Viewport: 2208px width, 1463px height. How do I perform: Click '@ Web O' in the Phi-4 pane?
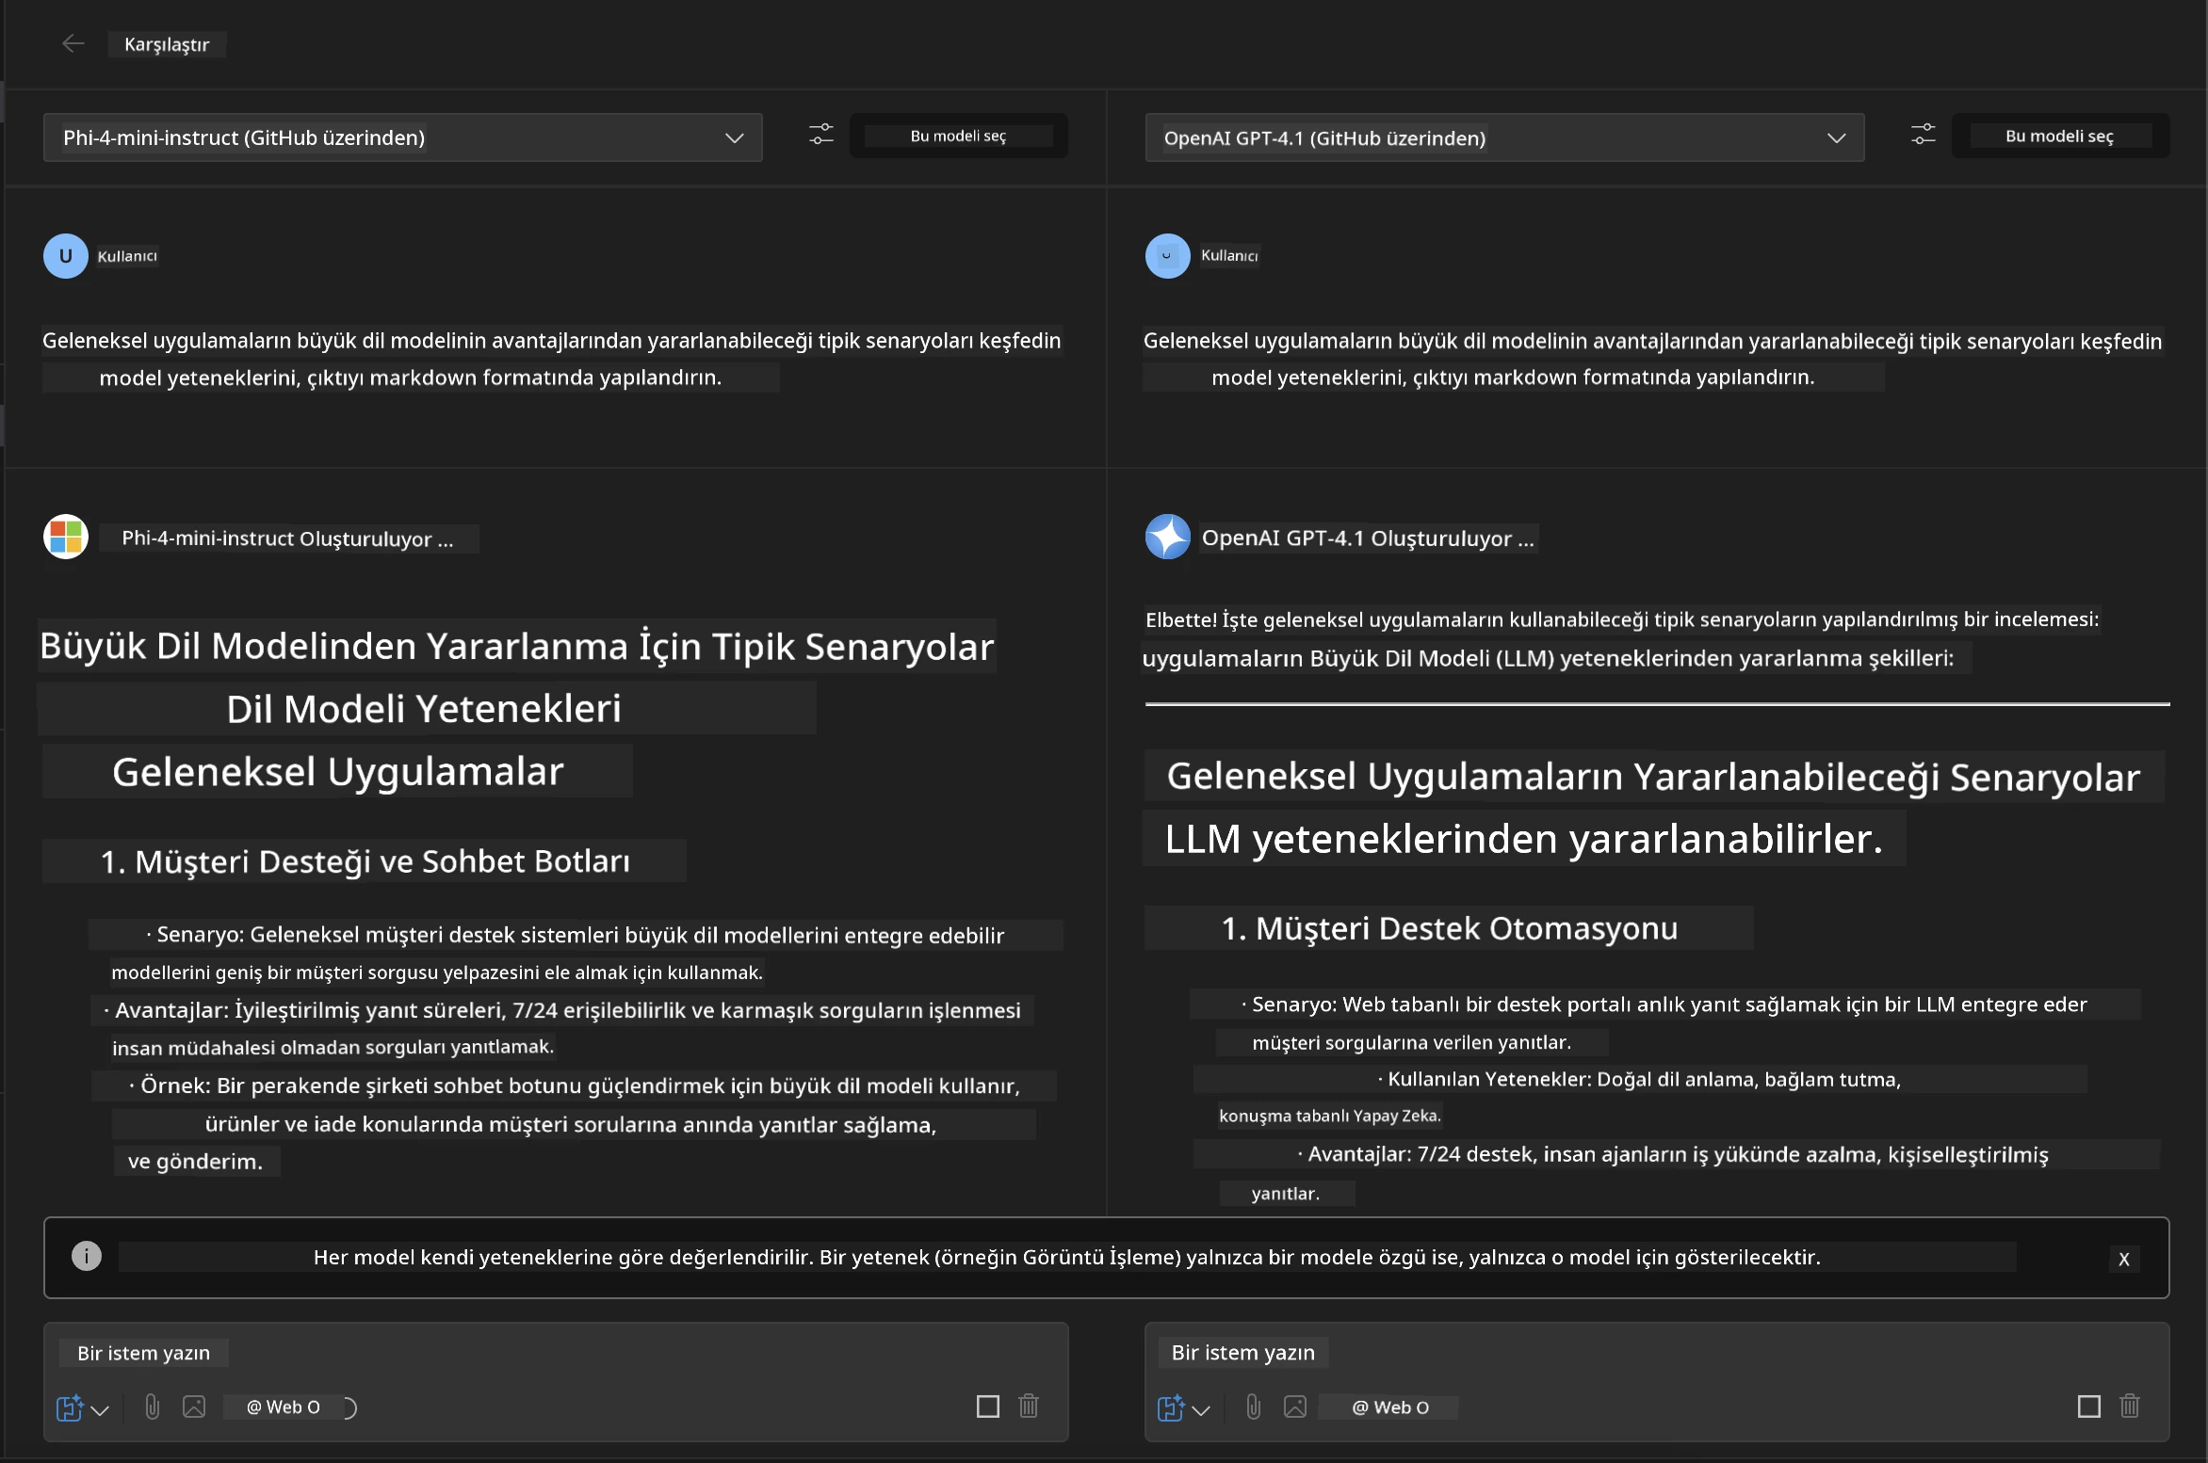[284, 1407]
